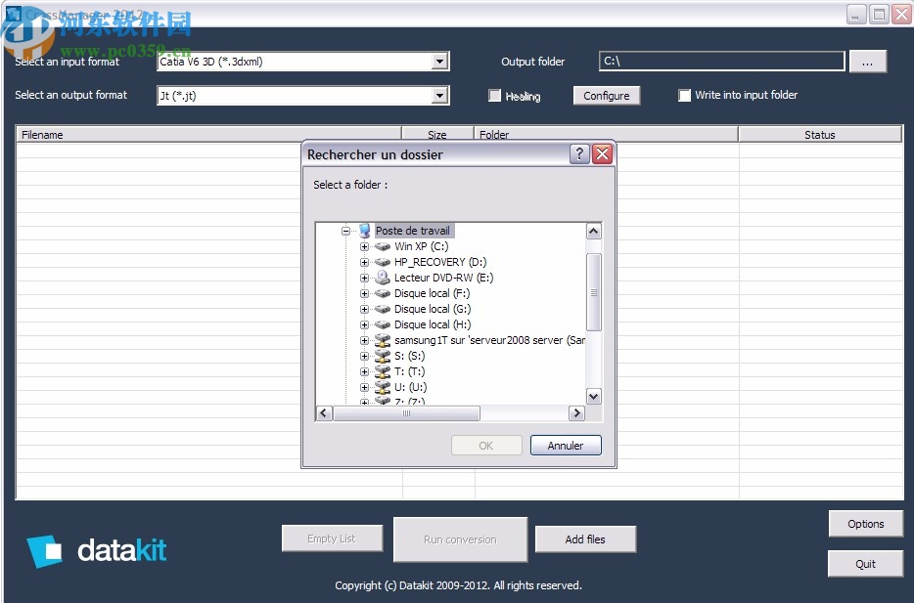
Task: Click the down arrow of the folder list scrollbar
Action: 593,396
